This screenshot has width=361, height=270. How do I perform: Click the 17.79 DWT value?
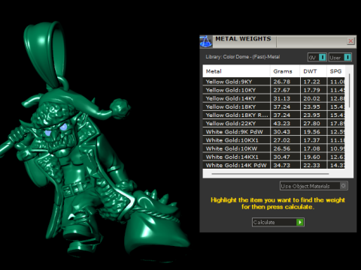coord(311,90)
